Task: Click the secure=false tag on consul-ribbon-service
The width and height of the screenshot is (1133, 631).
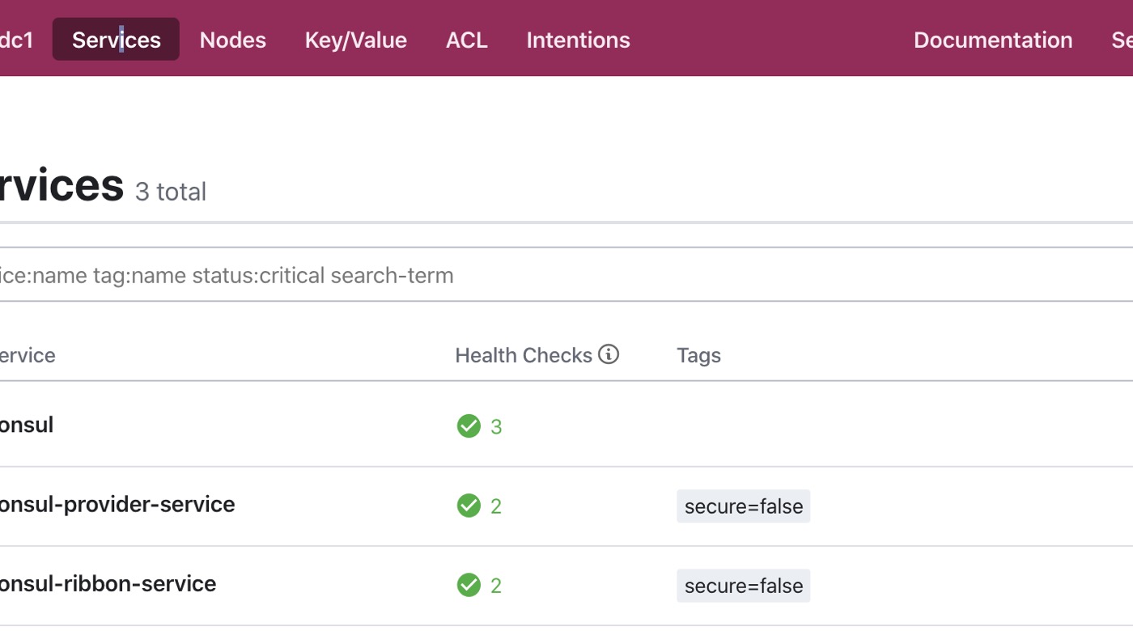Action: 743,586
